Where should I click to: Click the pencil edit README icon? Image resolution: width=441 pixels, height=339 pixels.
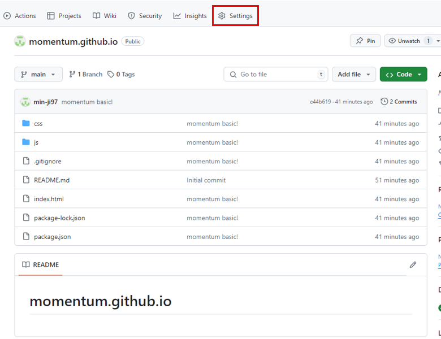click(x=413, y=264)
